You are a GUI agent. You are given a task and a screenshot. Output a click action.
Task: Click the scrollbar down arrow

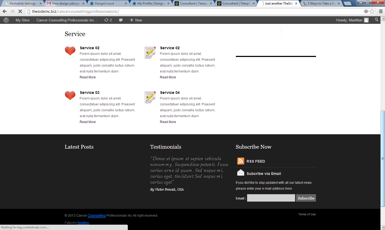pyautogui.click(x=383, y=228)
